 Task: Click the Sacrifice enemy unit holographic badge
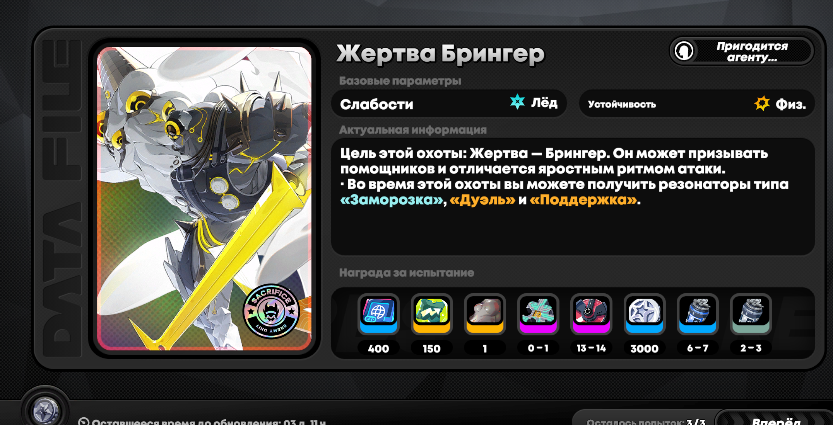tap(271, 311)
